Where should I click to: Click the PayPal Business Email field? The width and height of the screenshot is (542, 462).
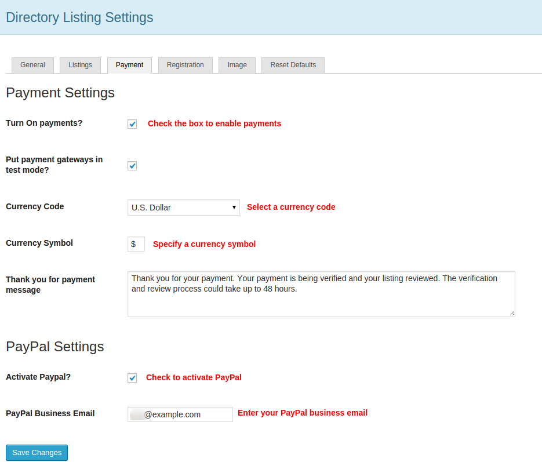(x=180, y=414)
